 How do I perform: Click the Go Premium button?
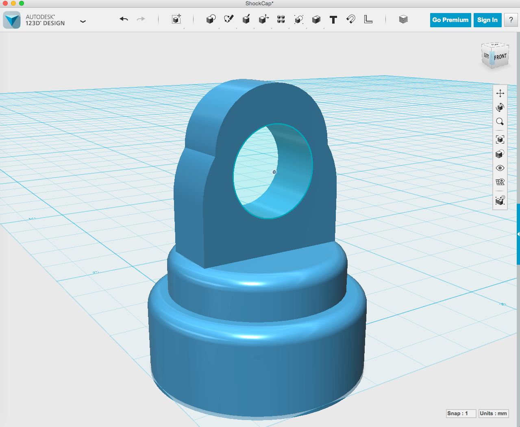point(450,20)
